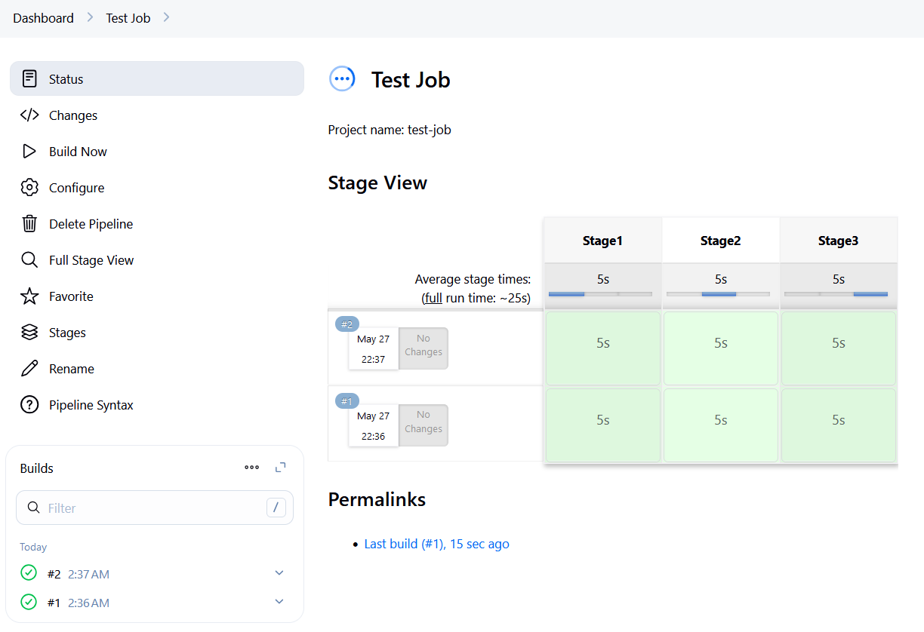The width and height of the screenshot is (924, 632).
Task: Click the Full Stage View magnifier icon
Action: coord(29,260)
